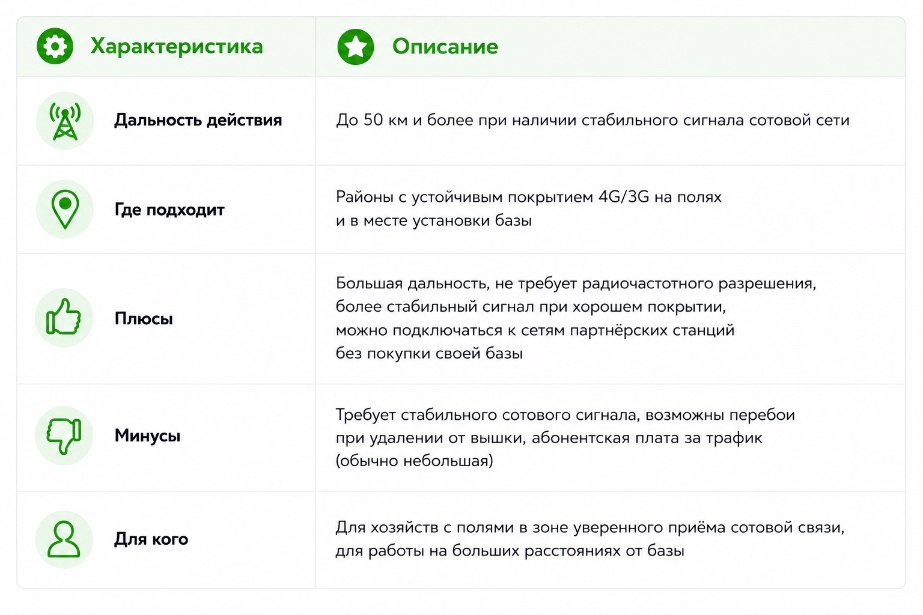Click description text starting with До 50 км

click(x=592, y=120)
